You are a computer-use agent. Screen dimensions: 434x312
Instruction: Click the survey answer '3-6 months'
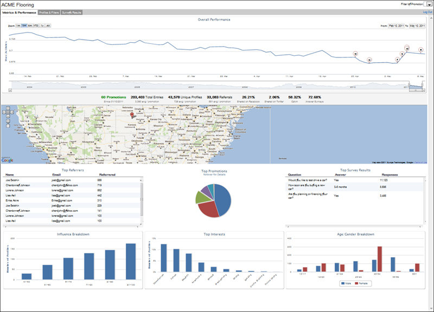click(x=341, y=187)
